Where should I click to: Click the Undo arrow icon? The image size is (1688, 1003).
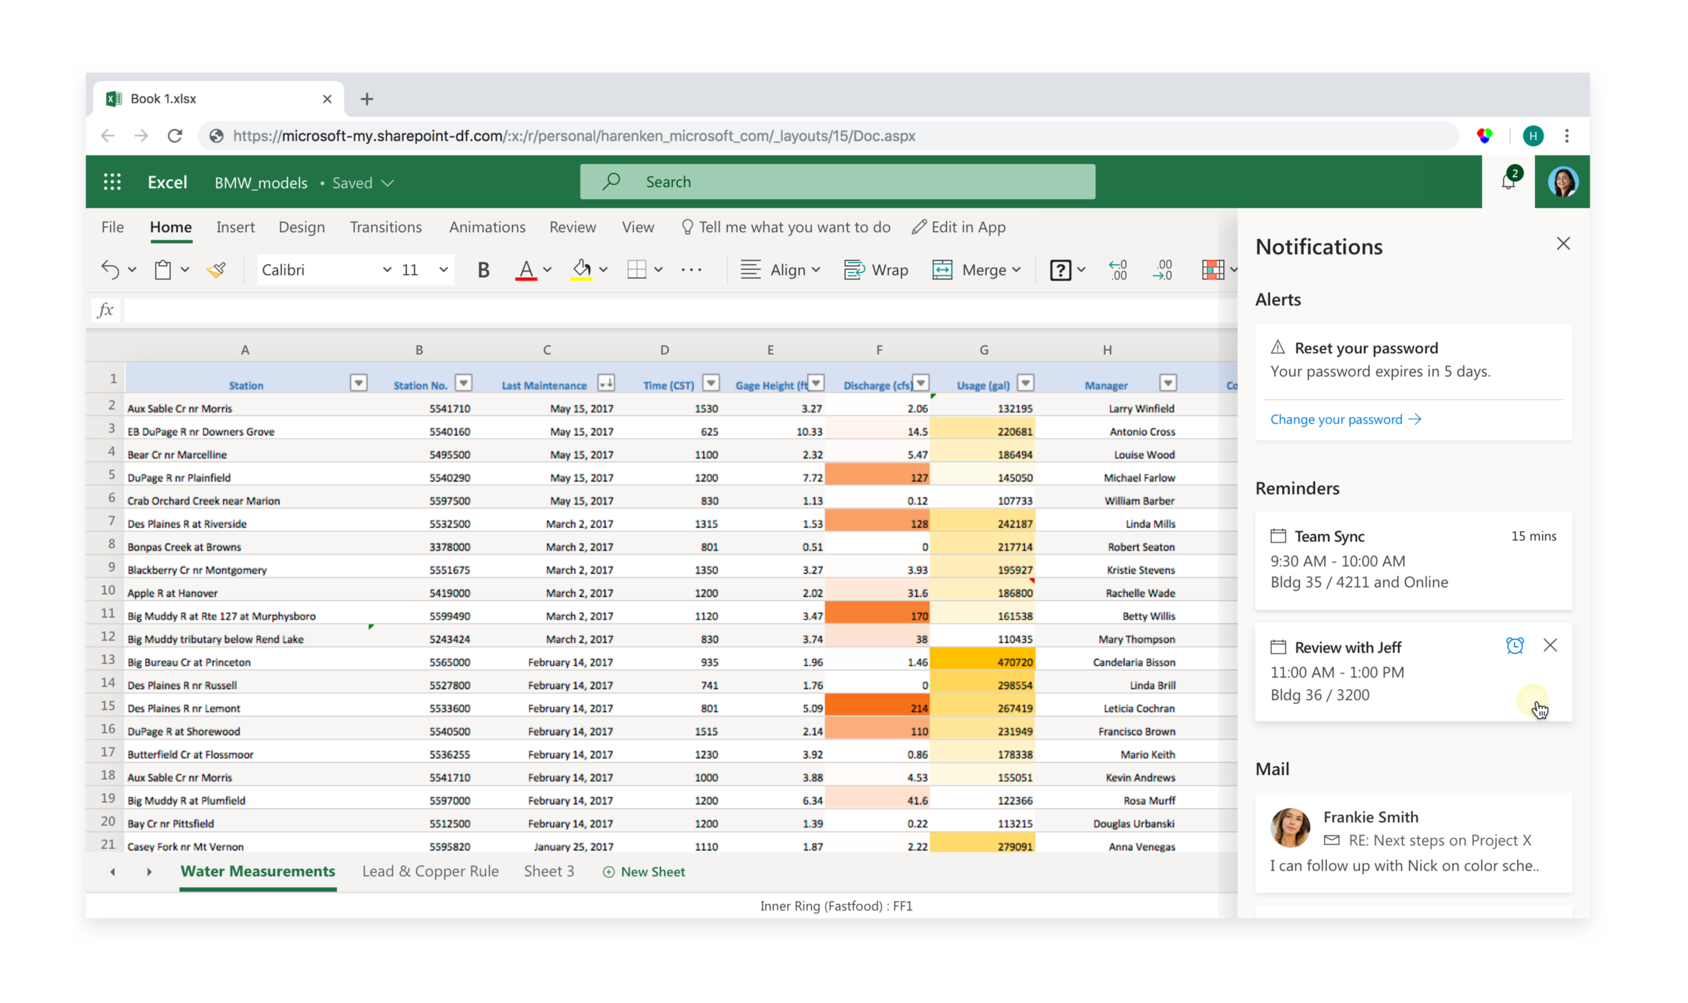click(110, 270)
